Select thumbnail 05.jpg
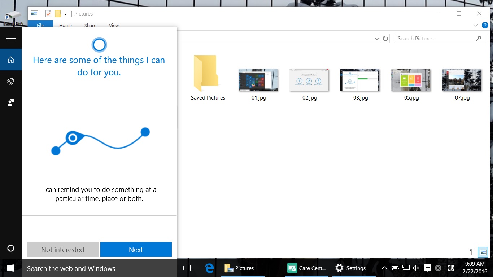493x277 pixels. click(411, 84)
